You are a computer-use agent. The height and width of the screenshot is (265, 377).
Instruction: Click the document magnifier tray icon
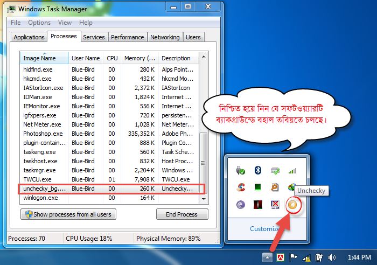tap(275, 187)
